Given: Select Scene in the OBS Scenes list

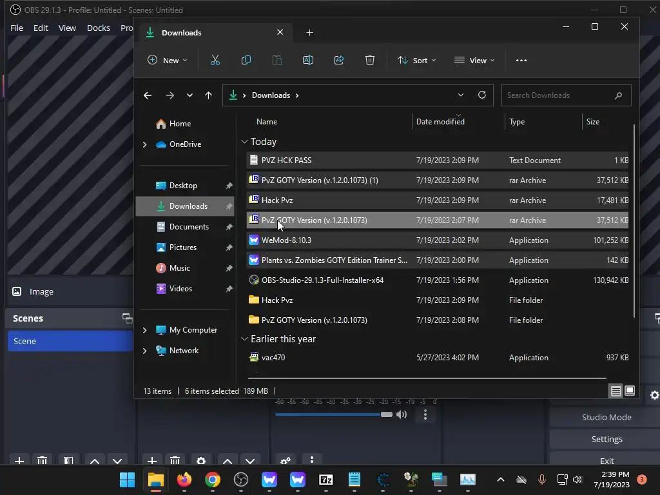Looking at the screenshot, I should coord(70,341).
